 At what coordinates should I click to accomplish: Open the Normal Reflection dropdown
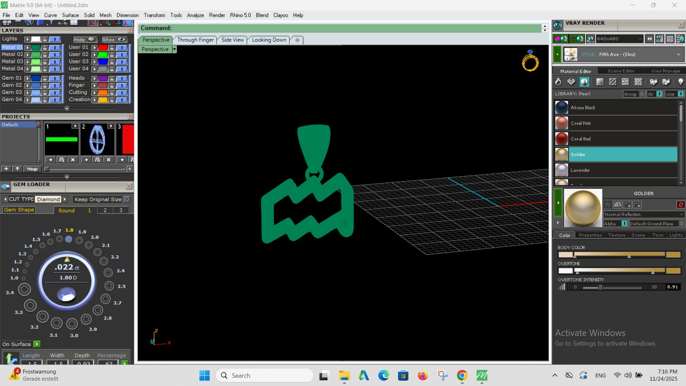click(x=643, y=214)
